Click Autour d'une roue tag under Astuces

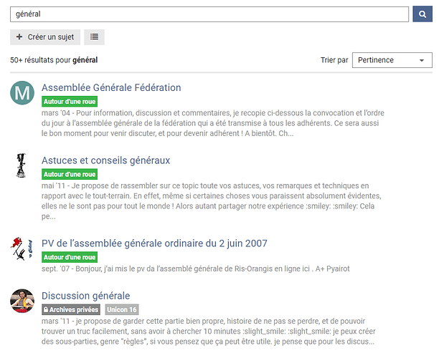click(x=70, y=174)
